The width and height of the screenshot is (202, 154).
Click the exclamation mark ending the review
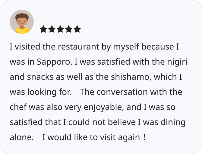coord(144,138)
